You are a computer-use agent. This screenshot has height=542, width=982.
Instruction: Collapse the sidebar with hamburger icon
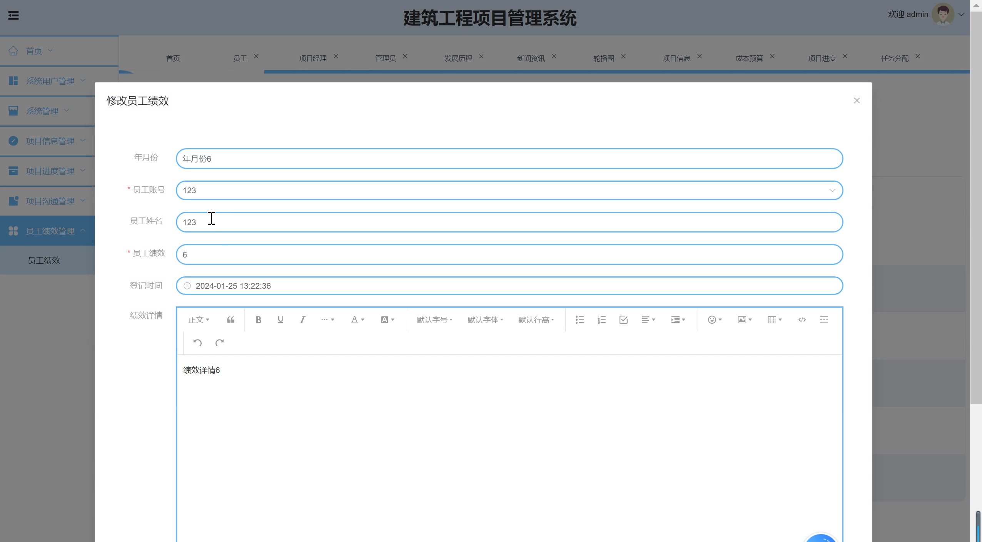coord(13,16)
